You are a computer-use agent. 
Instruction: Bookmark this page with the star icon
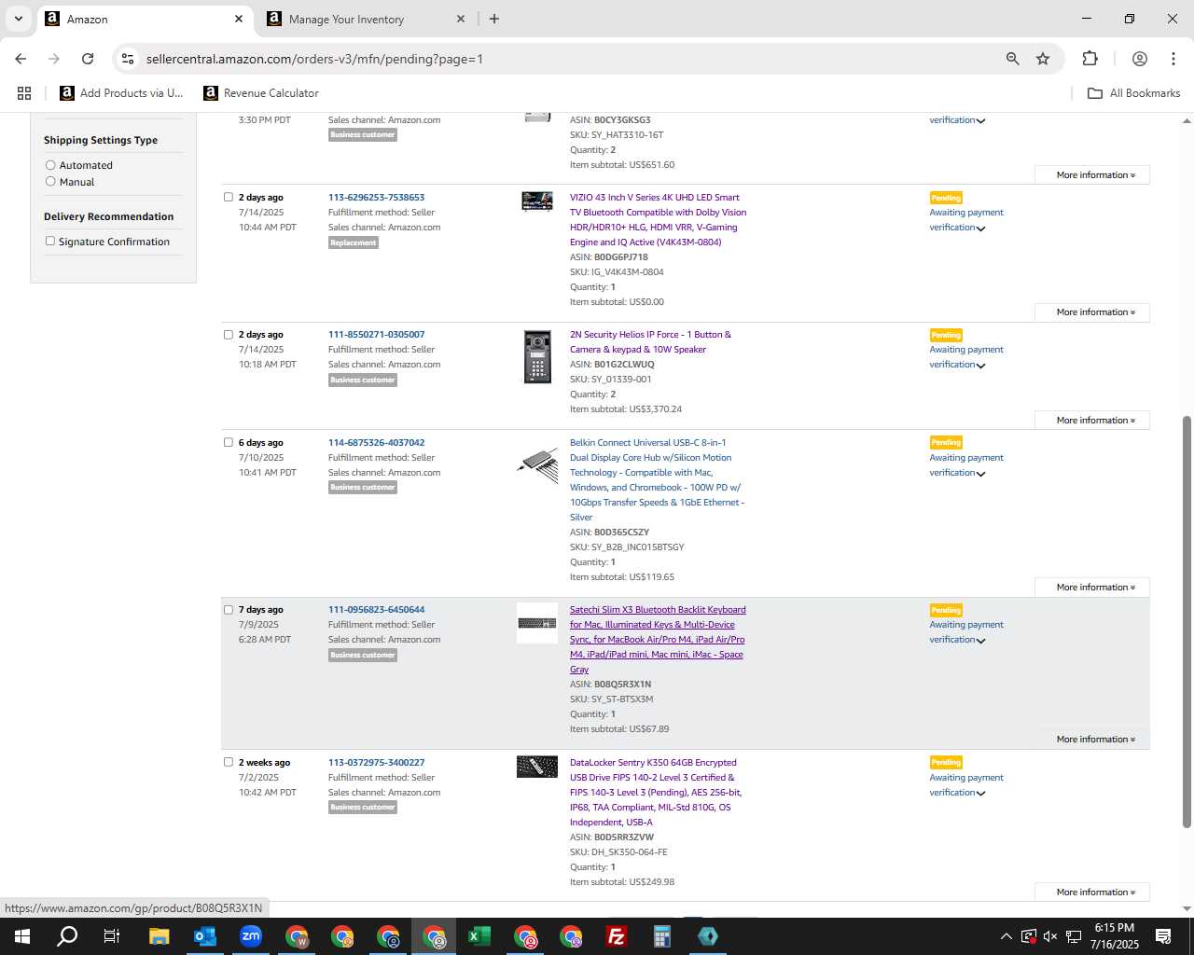(x=1043, y=59)
